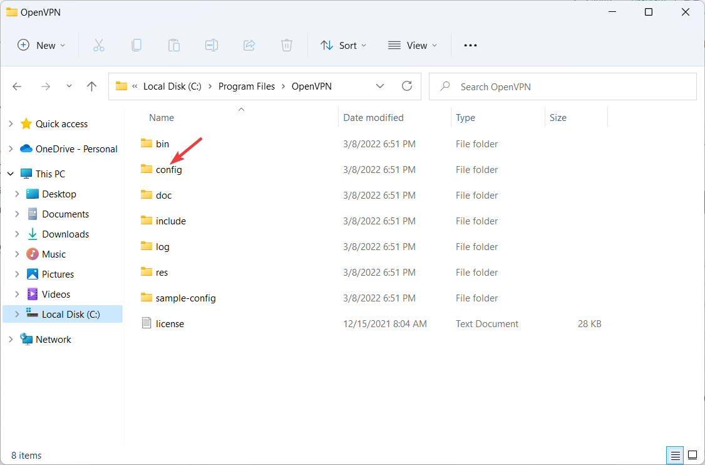Viewport: 705px width, 465px height.
Task: Expand the Quick access tree node
Action: click(x=11, y=124)
